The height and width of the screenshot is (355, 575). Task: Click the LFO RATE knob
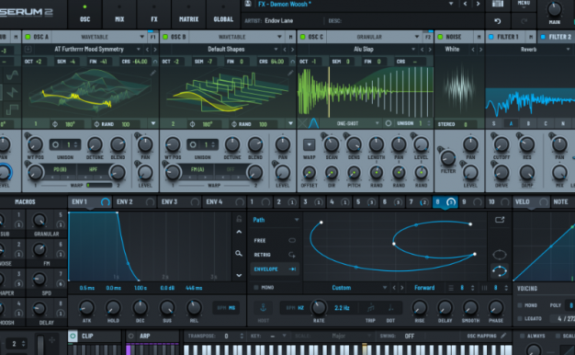pos(319,307)
